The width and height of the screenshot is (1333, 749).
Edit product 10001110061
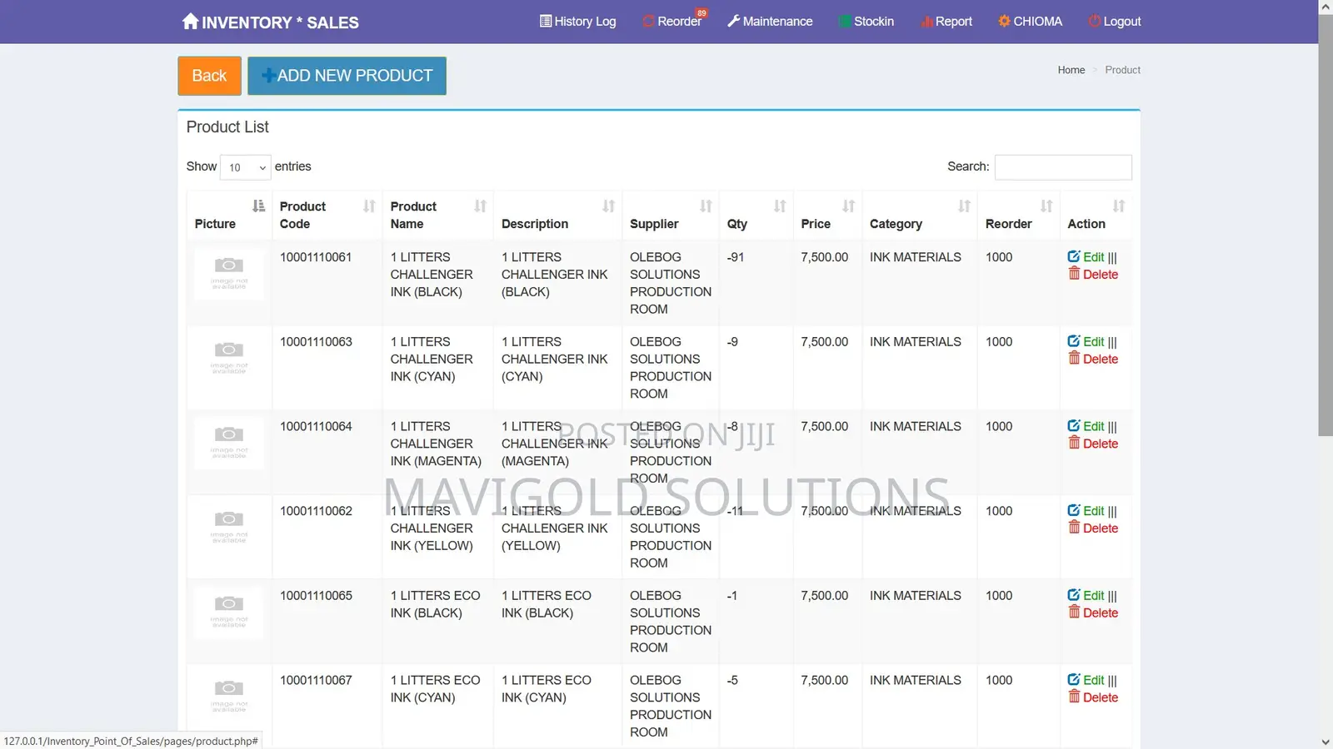tap(1086, 257)
